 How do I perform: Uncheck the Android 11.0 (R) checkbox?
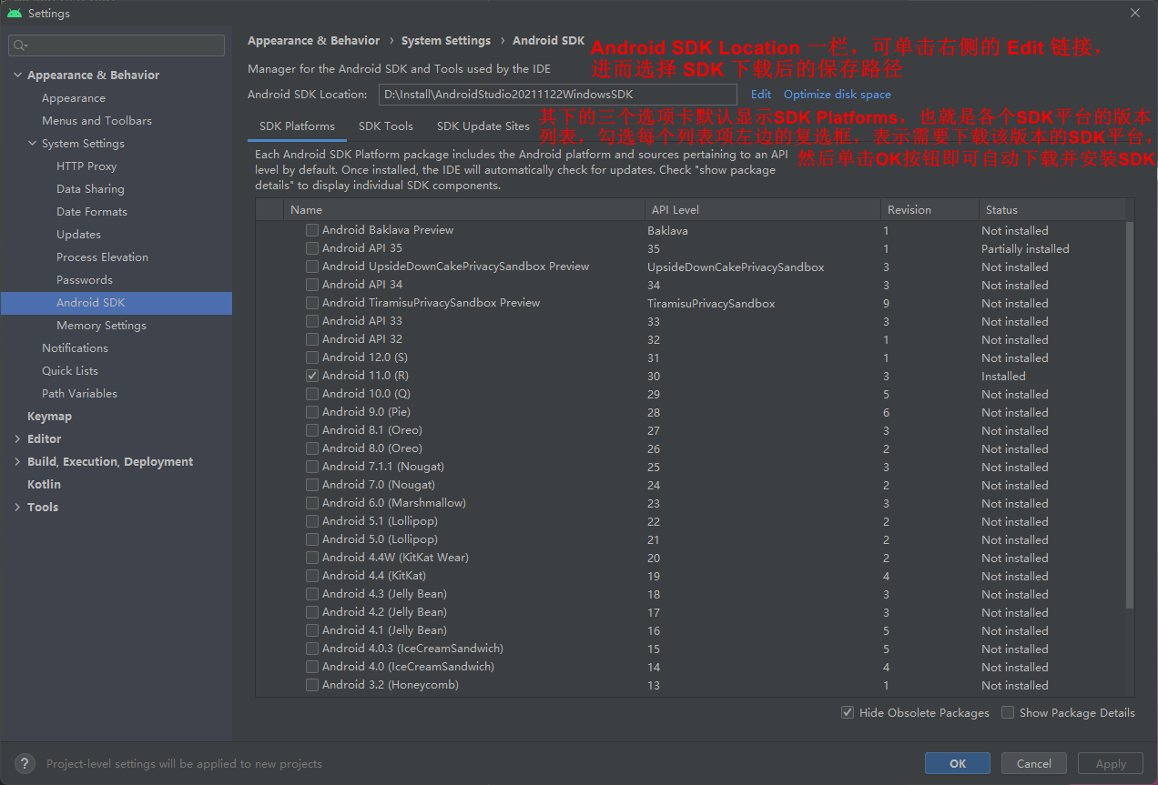(x=312, y=376)
